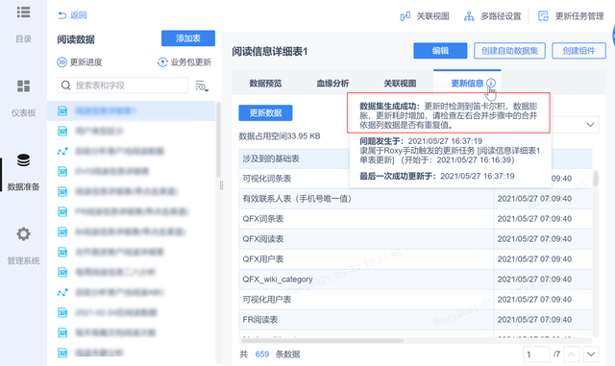Image resolution: width=615 pixels, height=366 pixels.
Task: Click the 创建组件 button
Action: (578, 51)
